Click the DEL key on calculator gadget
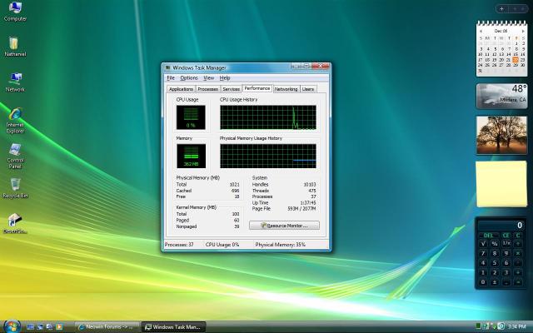This screenshot has width=533, height=333. click(x=488, y=235)
